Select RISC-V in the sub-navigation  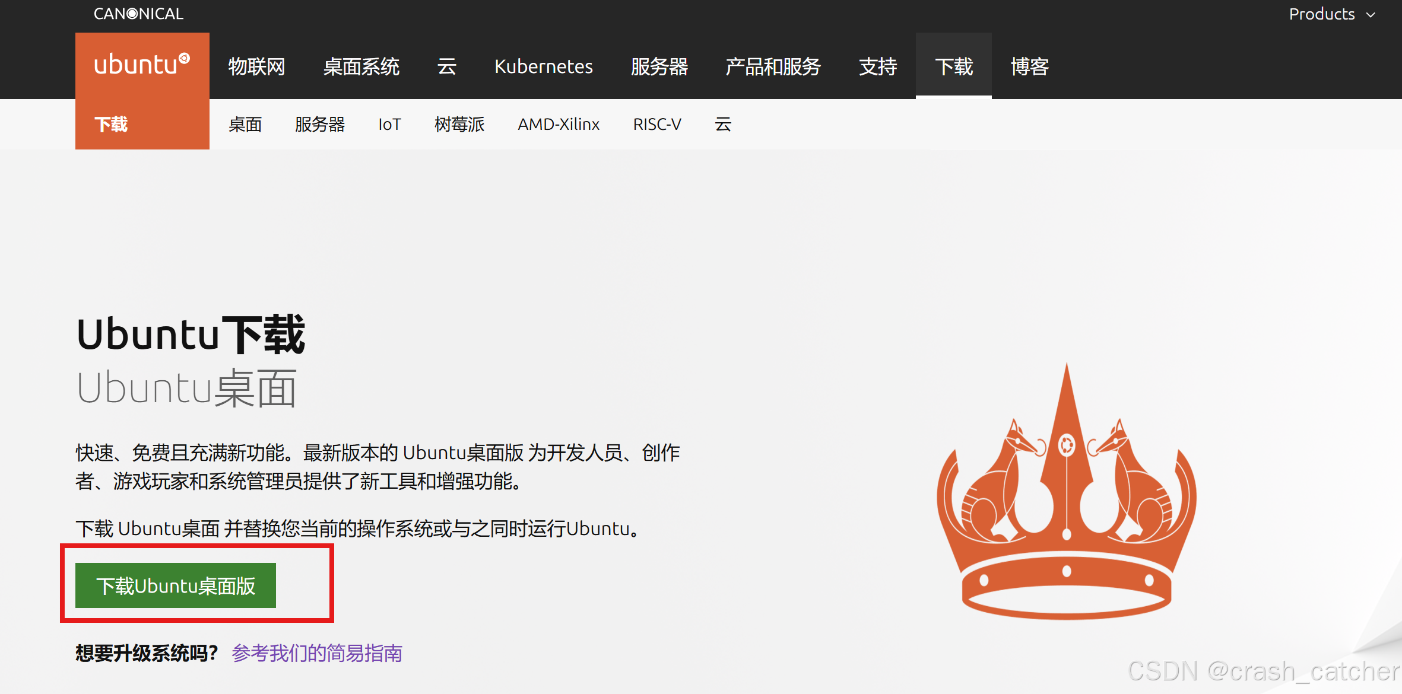657,124
